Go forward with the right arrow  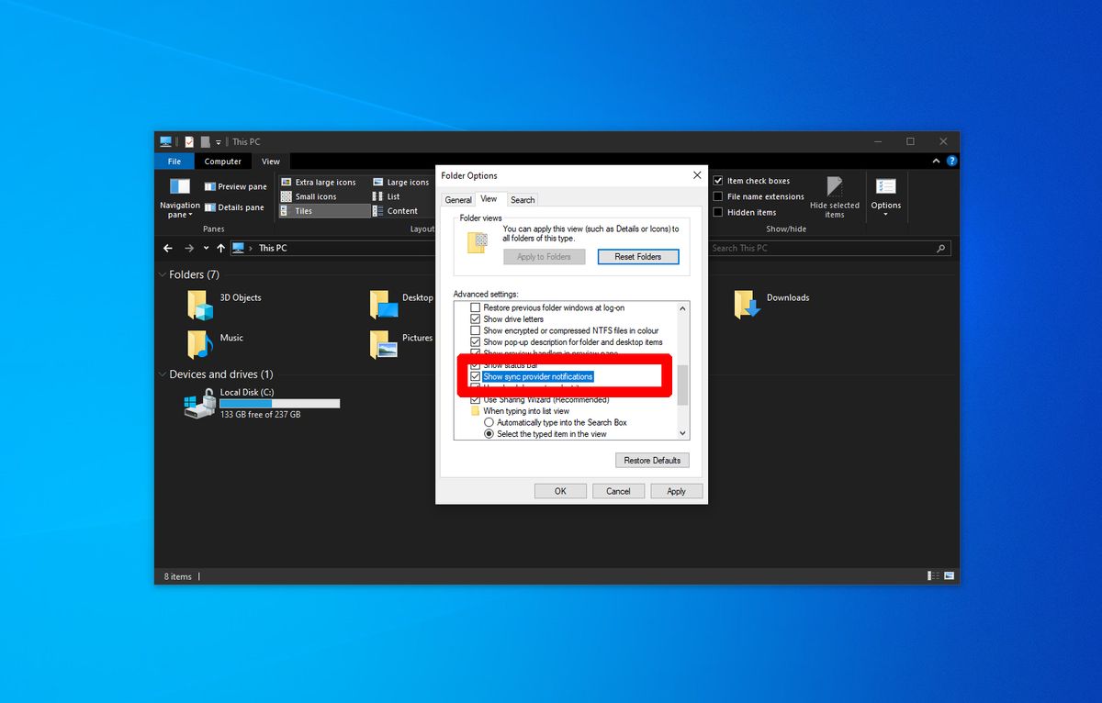pos(188,248)
